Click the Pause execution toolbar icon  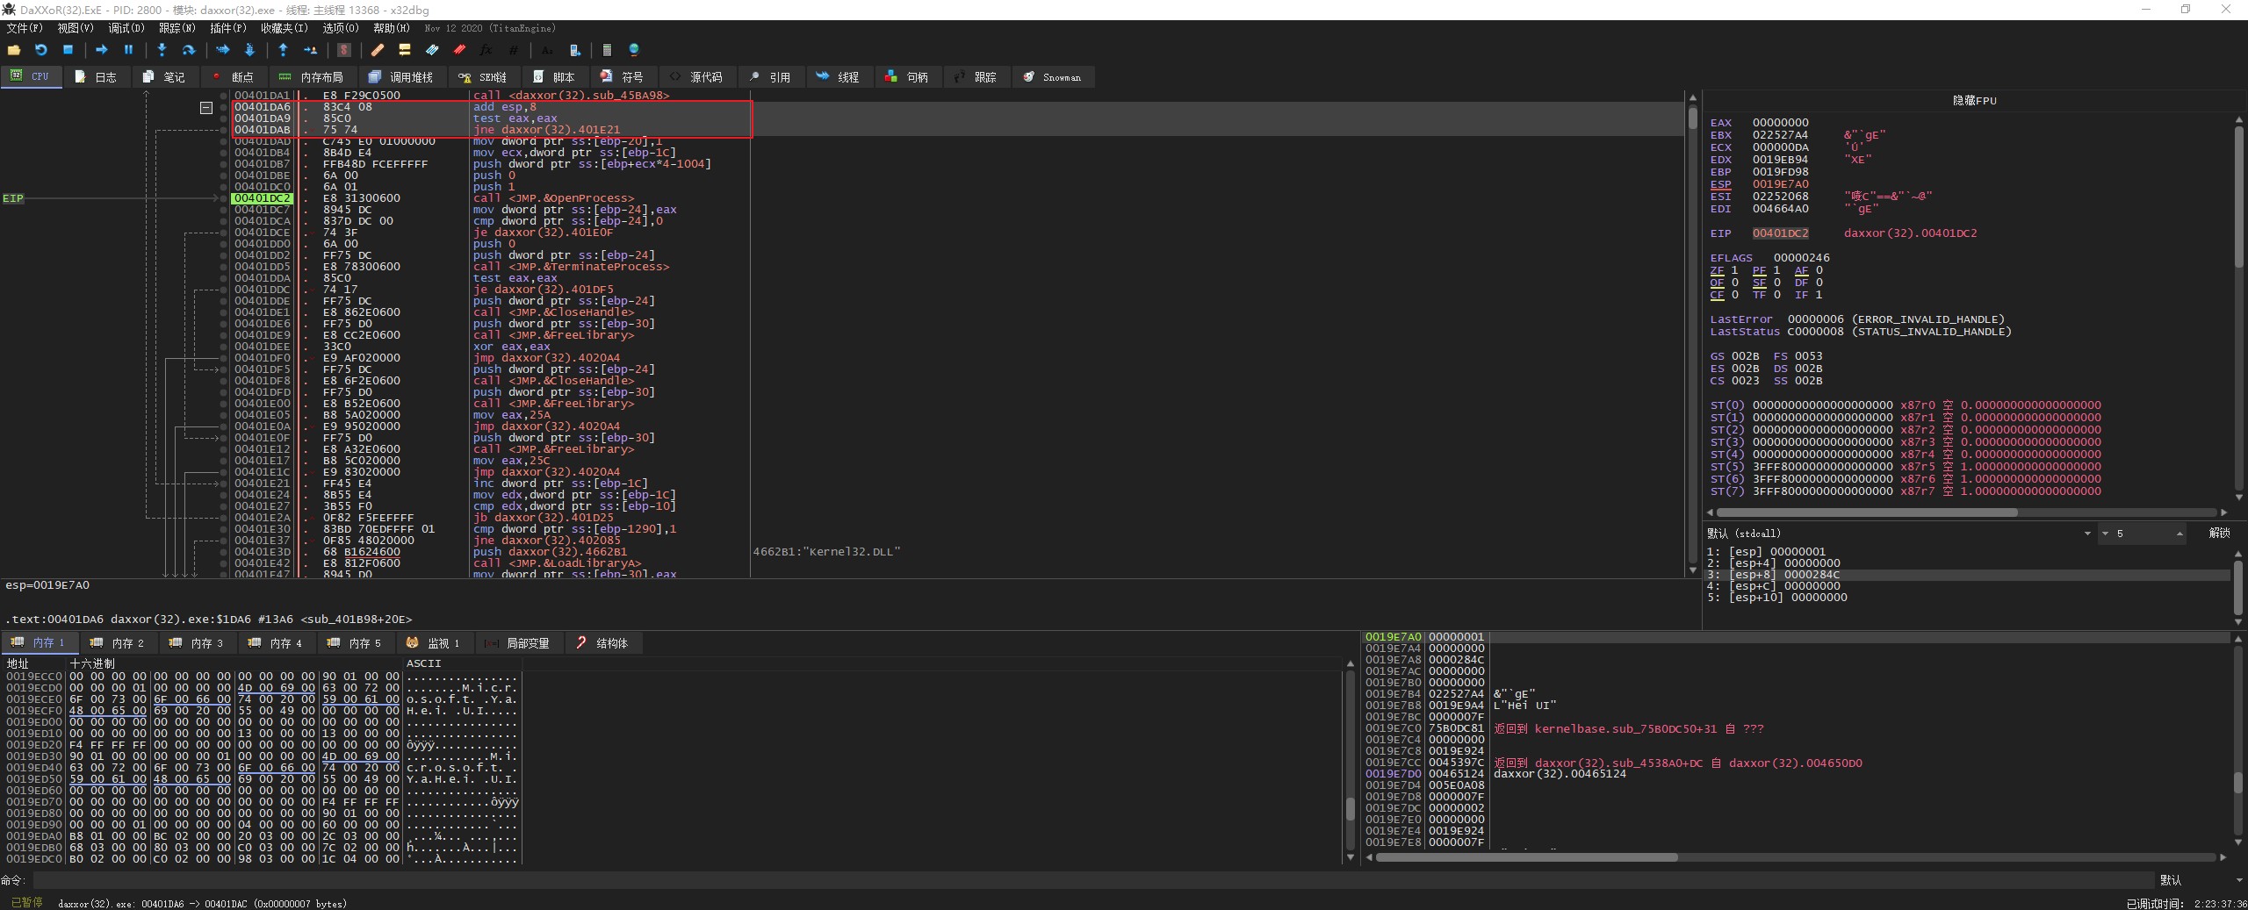[128, 50]
